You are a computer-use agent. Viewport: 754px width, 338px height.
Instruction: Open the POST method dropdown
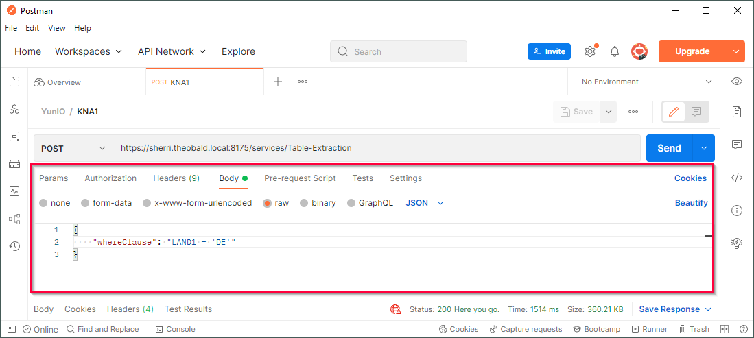[73, 148]
